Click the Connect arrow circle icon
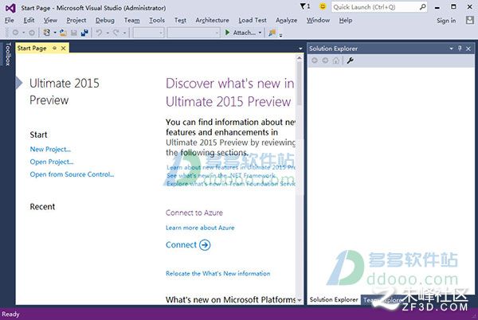 [205, 245]
